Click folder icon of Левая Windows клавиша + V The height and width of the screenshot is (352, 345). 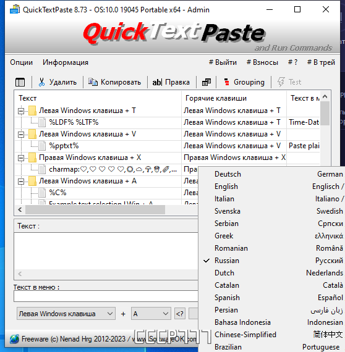click(32, 134)
